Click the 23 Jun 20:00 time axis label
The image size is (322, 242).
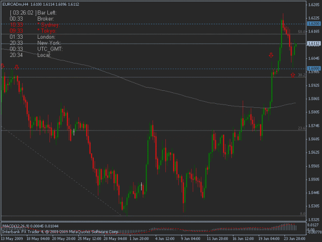point(295,239)
